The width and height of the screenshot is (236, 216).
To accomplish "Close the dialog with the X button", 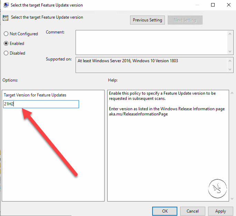I will coord(229,5).
